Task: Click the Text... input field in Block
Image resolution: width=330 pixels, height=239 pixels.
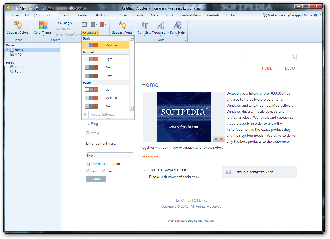Action: tap(110, 156)
